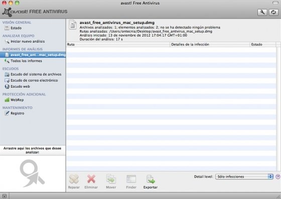Open the wrench settings button
281x199 pixels.
(262, 13)
